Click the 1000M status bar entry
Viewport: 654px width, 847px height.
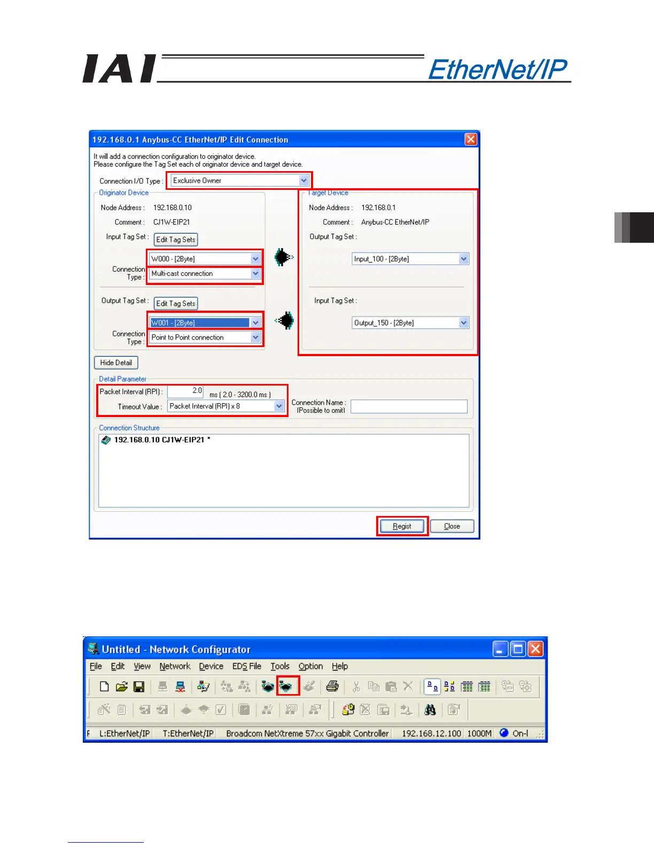(479, 734)
